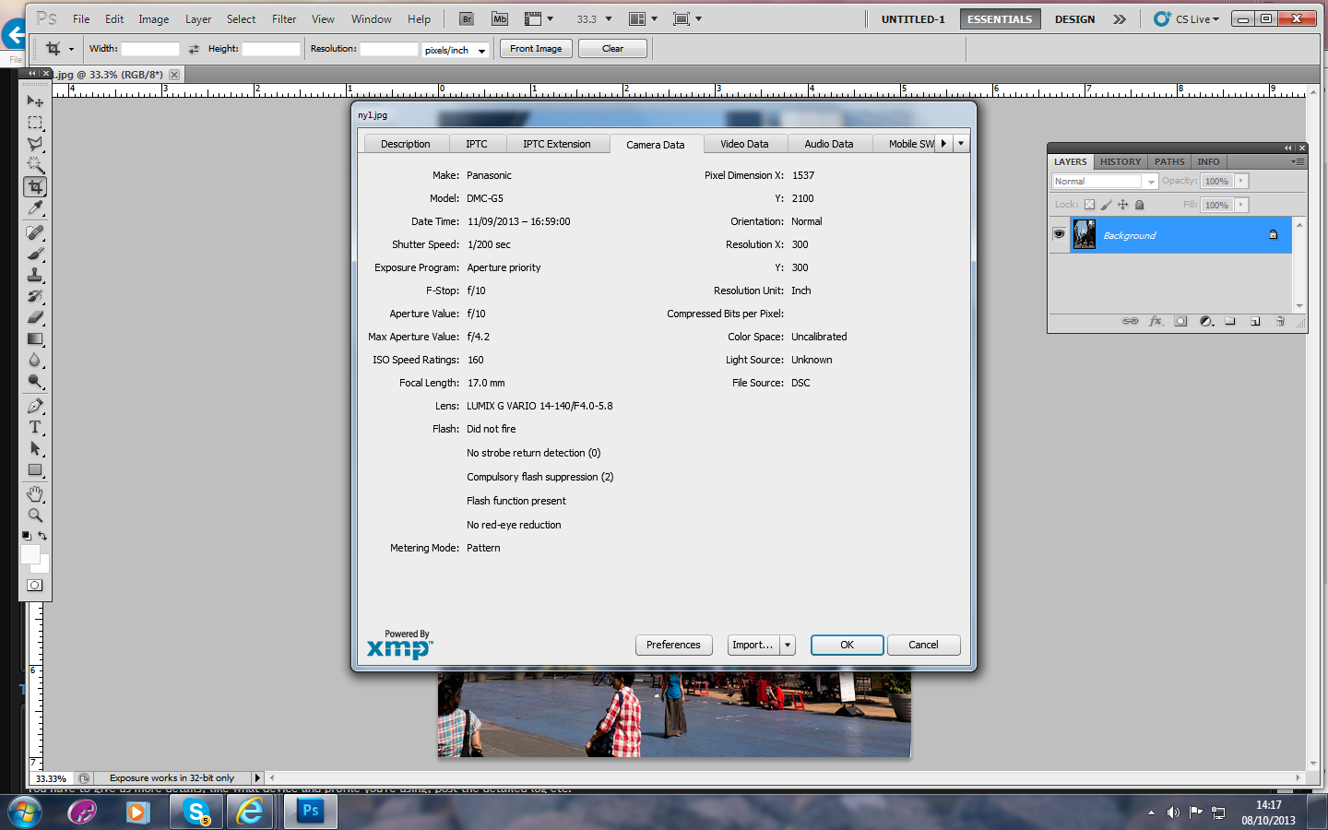Pick the Type tool in the toolbox
This screenshot has height=830, width=1328.
point(35,427)
